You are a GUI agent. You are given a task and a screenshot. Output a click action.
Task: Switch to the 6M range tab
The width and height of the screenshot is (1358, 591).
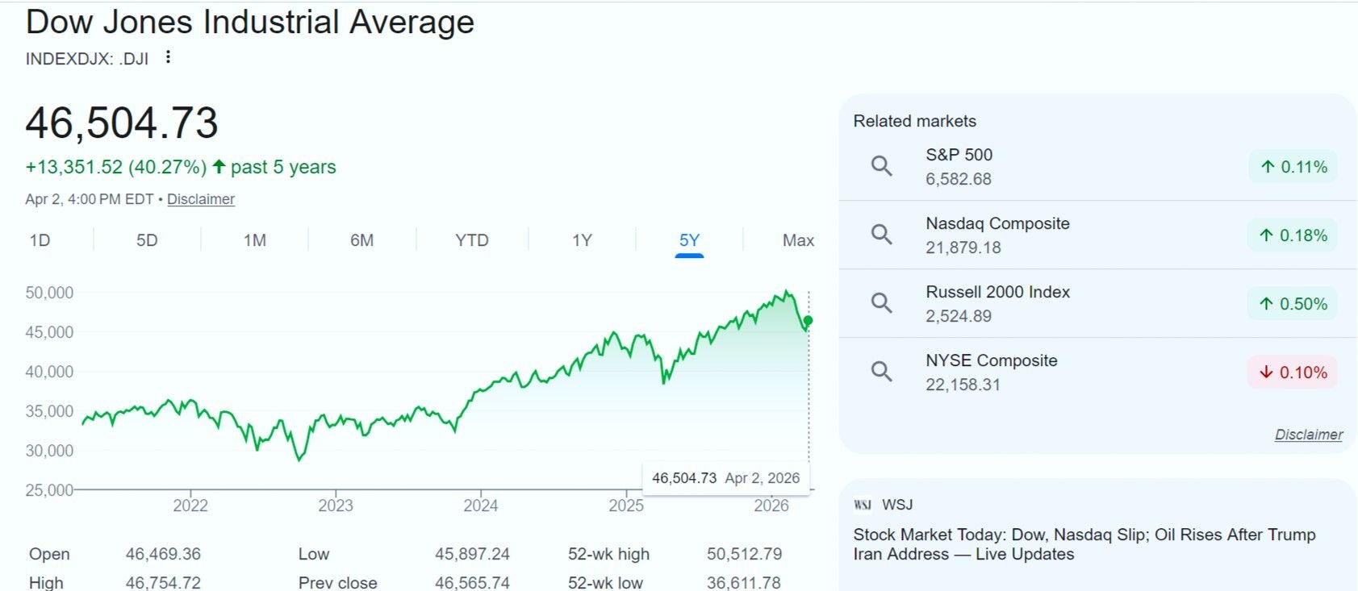tap(361, 240)
